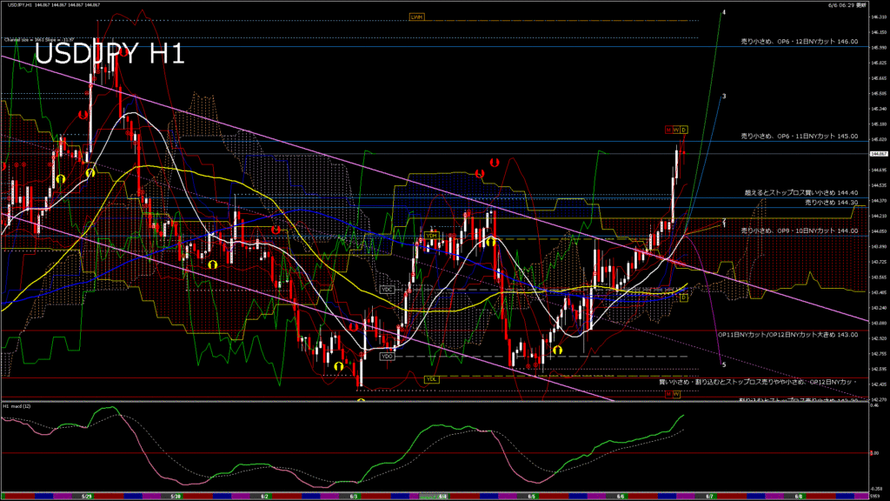
Task: Click the 146.00 sell annotation text
Action: pos(800,42)
